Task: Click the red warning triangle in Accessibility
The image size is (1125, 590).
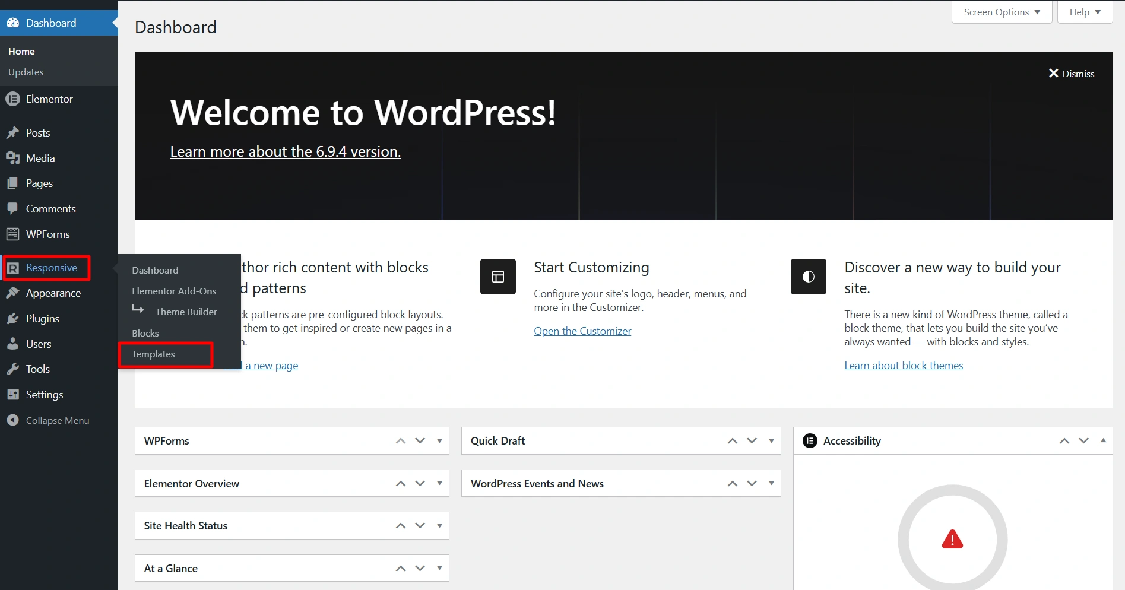Action: click(952, 539)
